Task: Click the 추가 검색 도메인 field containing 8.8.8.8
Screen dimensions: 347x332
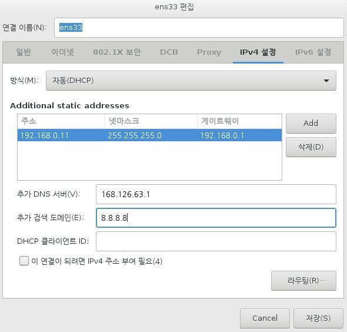Action: (216, 218)
